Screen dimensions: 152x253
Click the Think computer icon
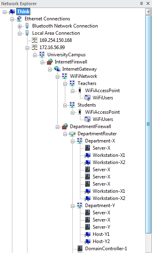pyautogui.click(x=12, y=12)
